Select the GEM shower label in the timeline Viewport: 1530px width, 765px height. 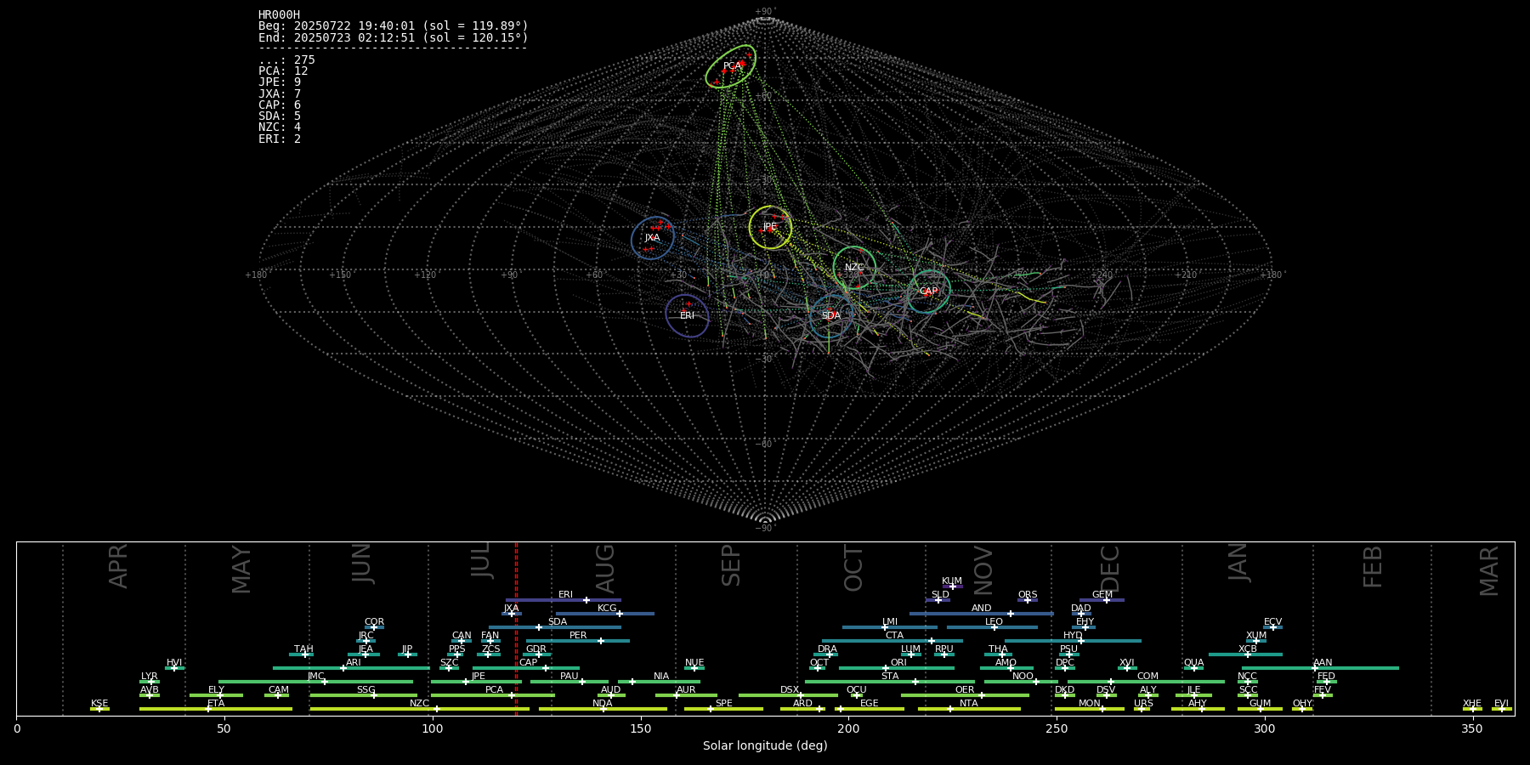1102,595
